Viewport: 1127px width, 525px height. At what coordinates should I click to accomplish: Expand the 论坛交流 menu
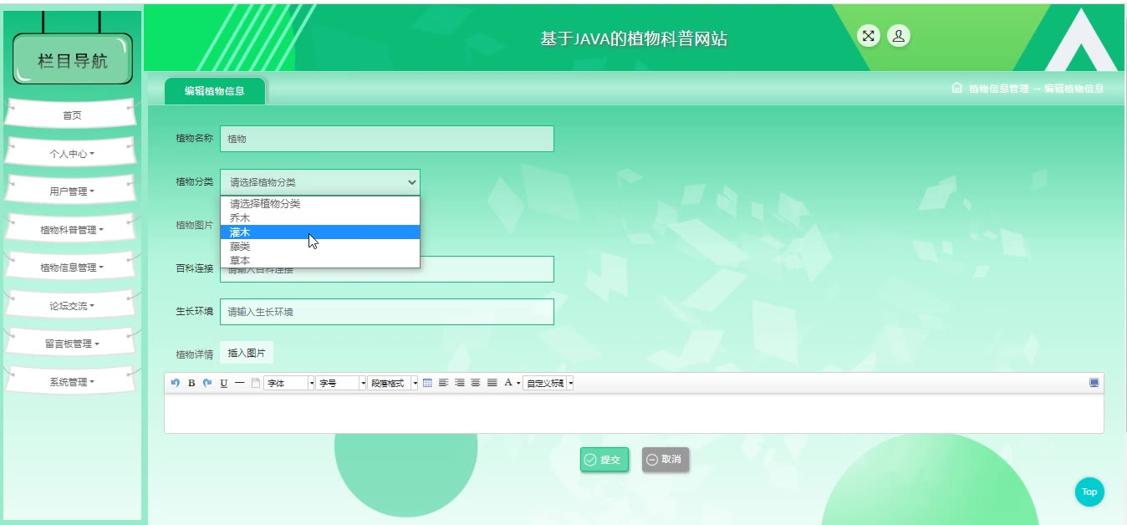72,306
